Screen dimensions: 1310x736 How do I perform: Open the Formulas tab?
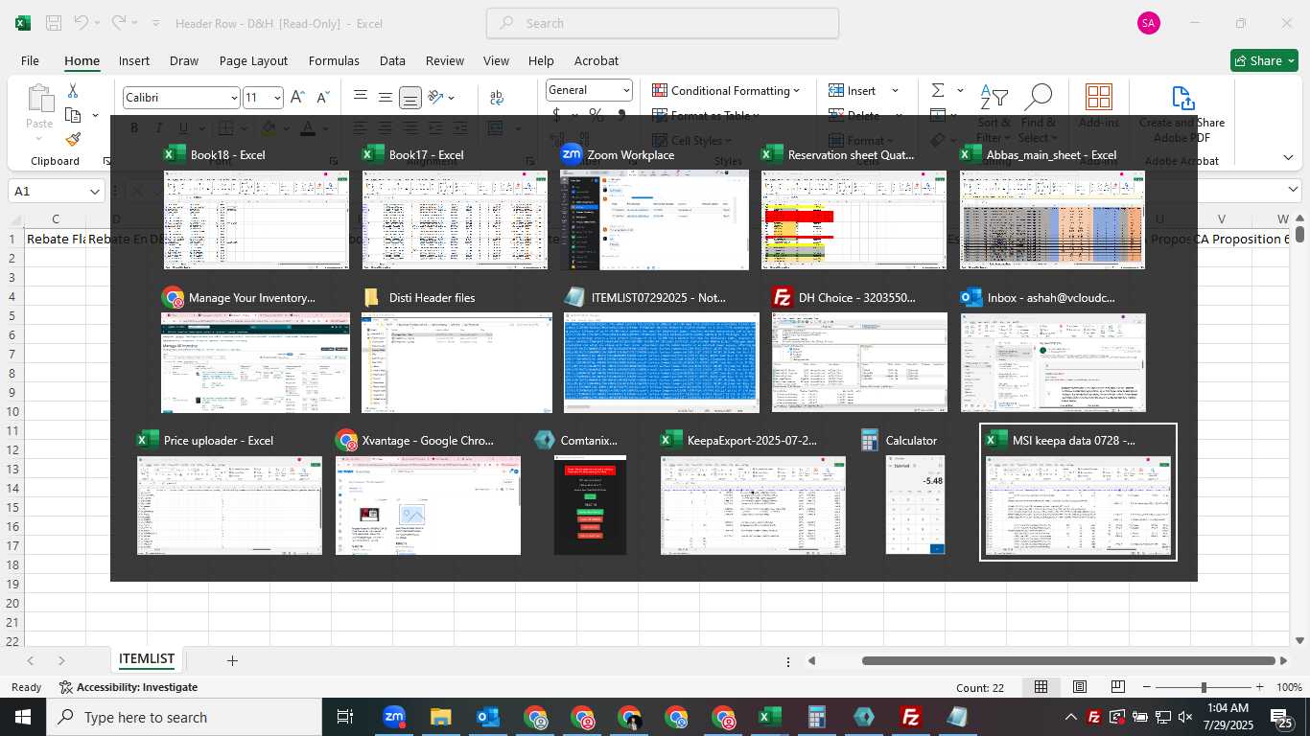[334, 60]
